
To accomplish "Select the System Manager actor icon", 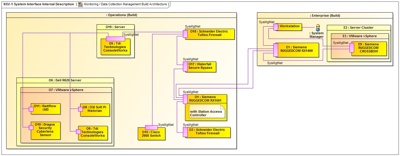I will pos(317,28).
